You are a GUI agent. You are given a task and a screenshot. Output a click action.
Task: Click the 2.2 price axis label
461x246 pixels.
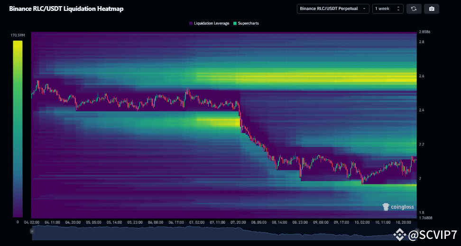(x=422, y=144)
